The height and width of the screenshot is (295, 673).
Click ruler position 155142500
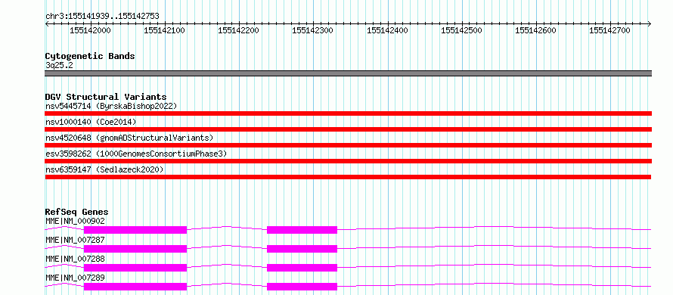point(462,30)
